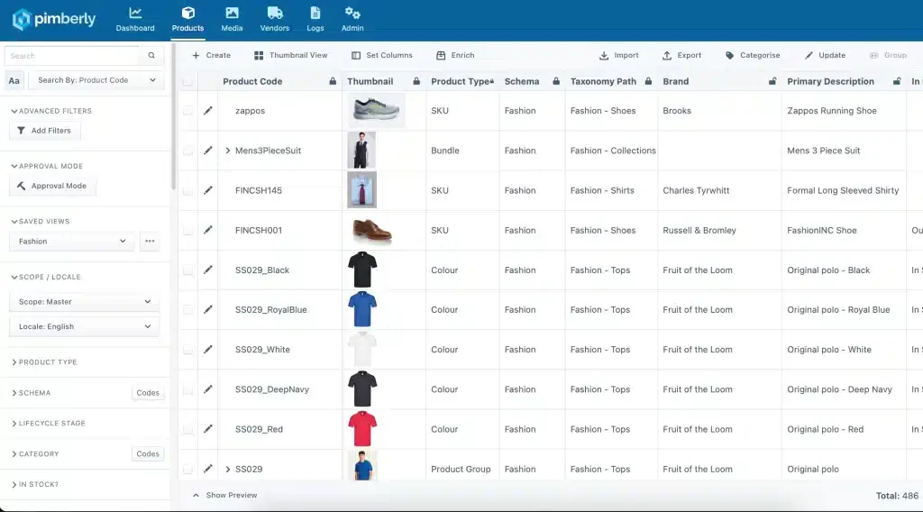Click the Codes button beside Schema
The height and width of the screenshot is (512, 923).
point(148,392)
